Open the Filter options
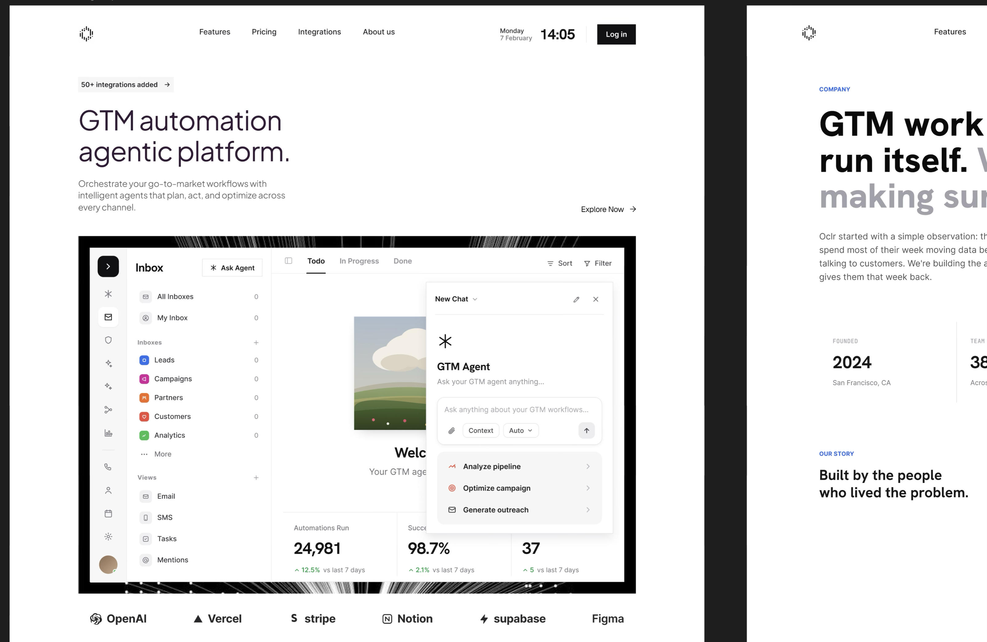 [597, 263]
